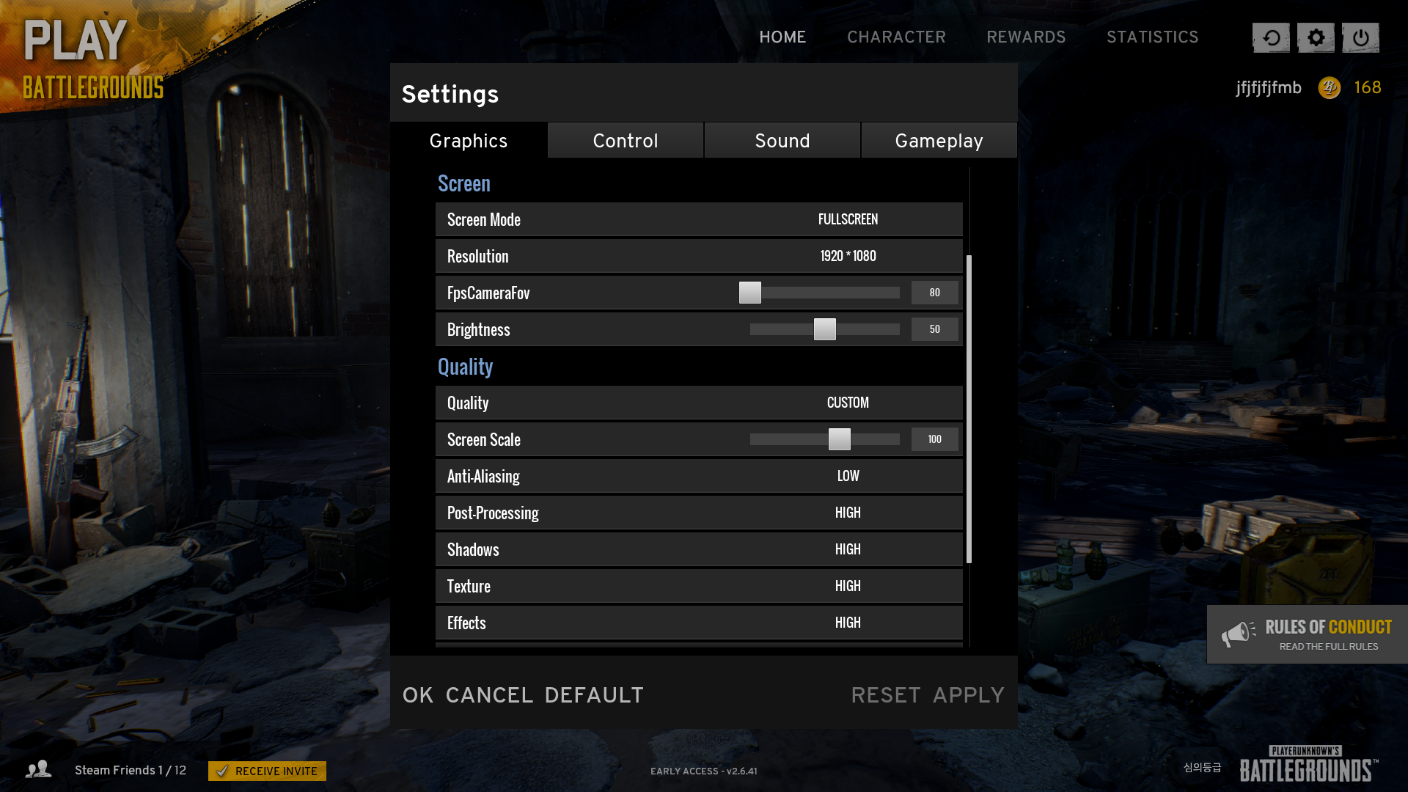
Task: Select Anti-Aliasing LOW dropdown
Action: (x=847, y=474)
